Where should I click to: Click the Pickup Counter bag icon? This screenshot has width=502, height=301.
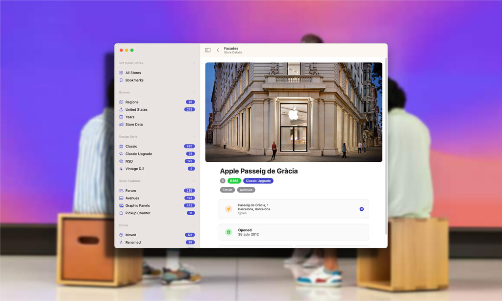[x=121, y=213]
